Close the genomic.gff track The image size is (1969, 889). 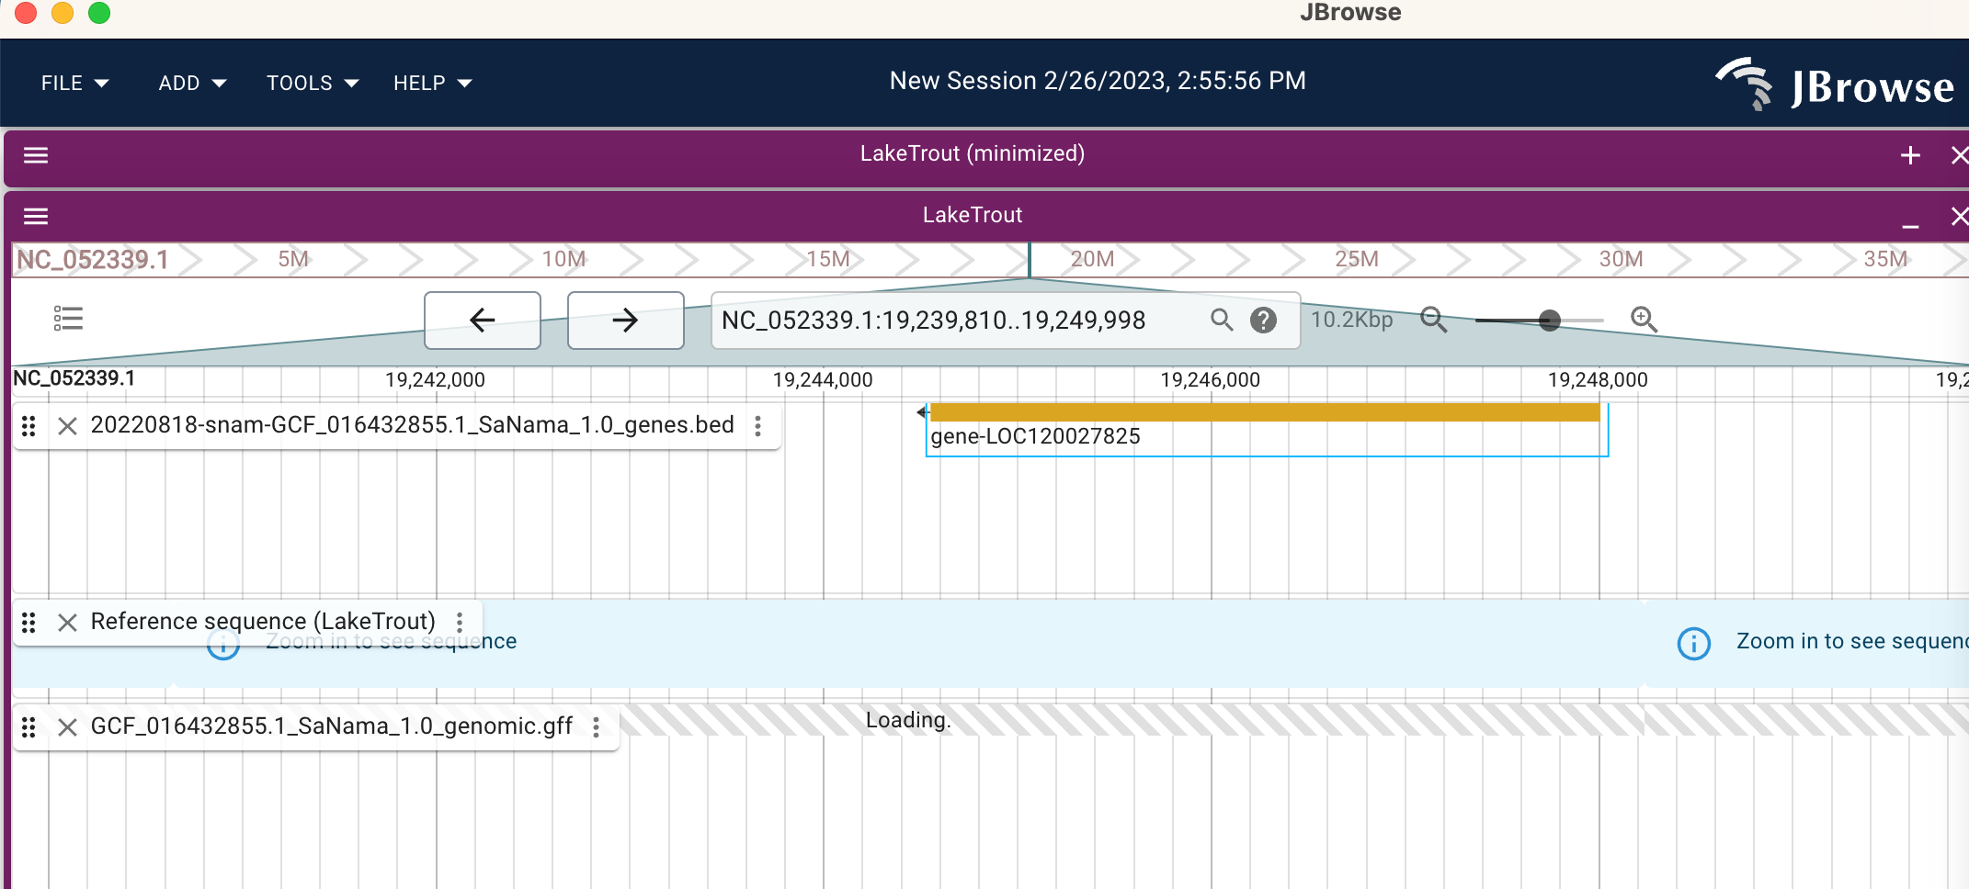tap(67, 727)
